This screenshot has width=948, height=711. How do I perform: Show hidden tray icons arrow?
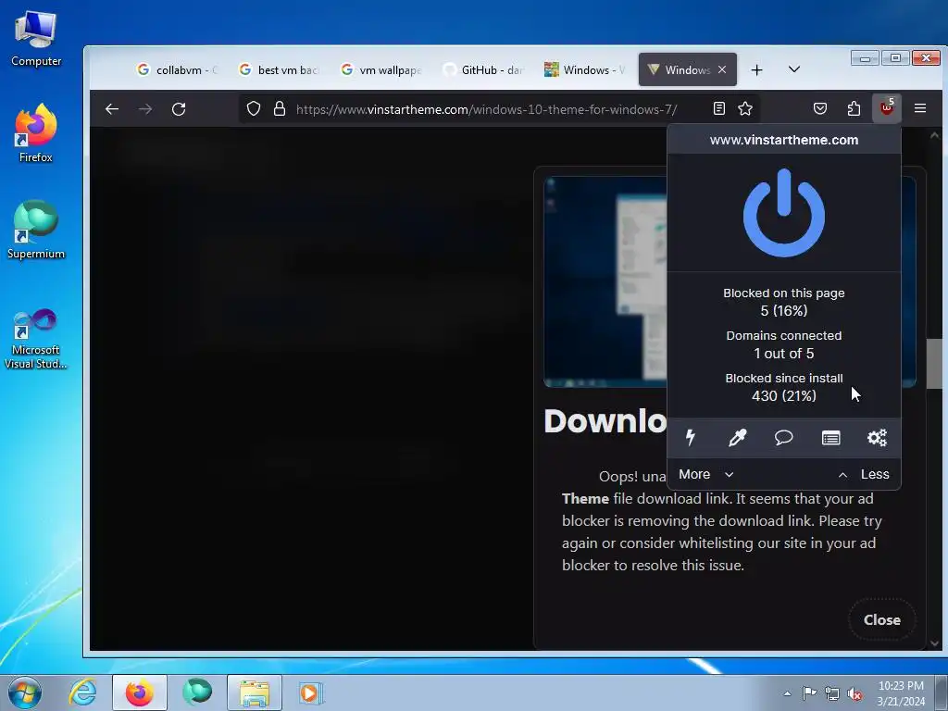pyautogui.click(x=787, y=693)
